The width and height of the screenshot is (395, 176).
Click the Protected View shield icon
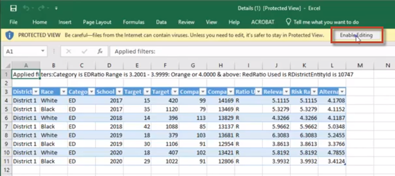point(9,35)
